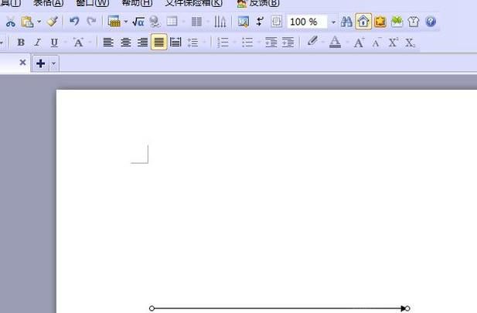Viewport: 477px width, 313px height.
Task: Enable justified paragraph alignment
Action: (158, 43)
